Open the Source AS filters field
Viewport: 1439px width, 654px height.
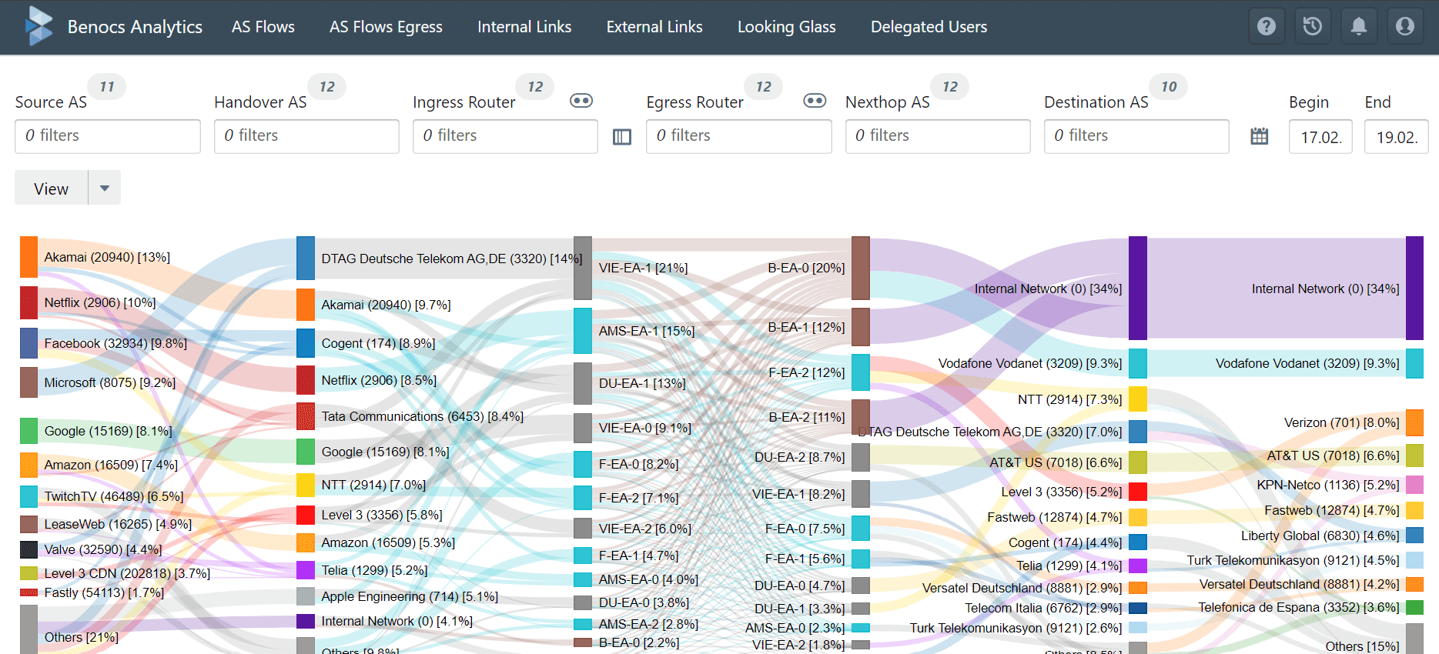point(108,136)
